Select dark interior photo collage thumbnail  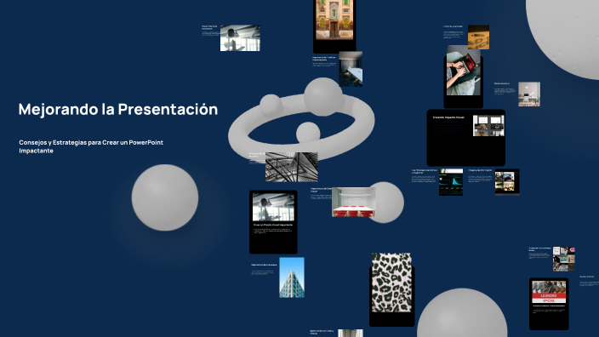point(507,182)
